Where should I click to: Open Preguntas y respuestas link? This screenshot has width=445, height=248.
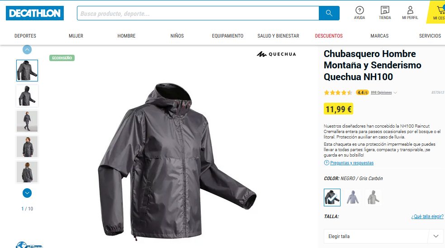[x=352, y=163]
